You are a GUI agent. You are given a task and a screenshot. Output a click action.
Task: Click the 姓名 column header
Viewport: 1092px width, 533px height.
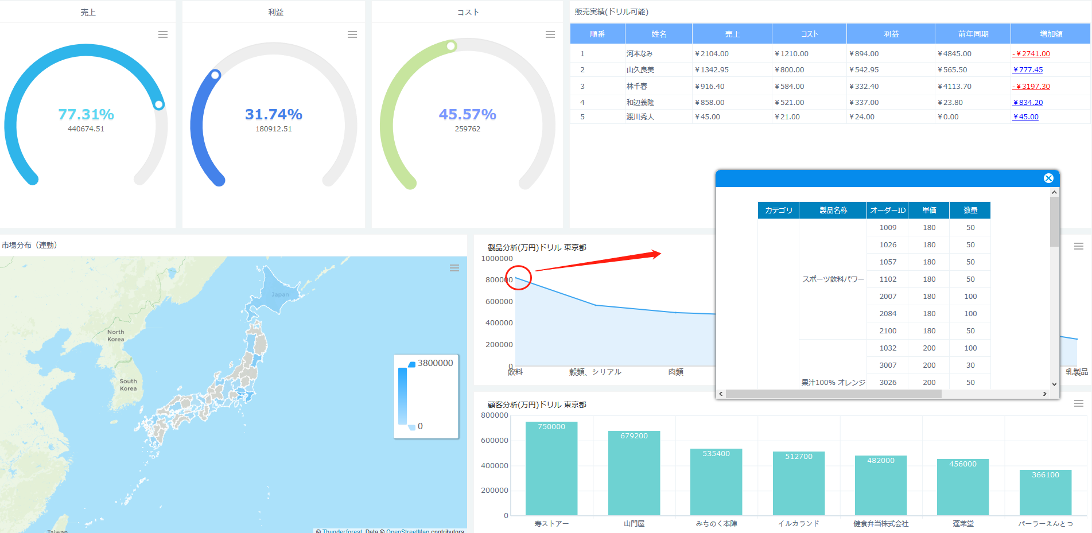tap(659, 34)
